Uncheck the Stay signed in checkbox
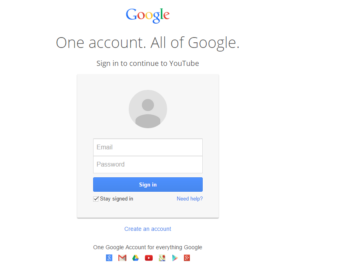 coord(96,199)
